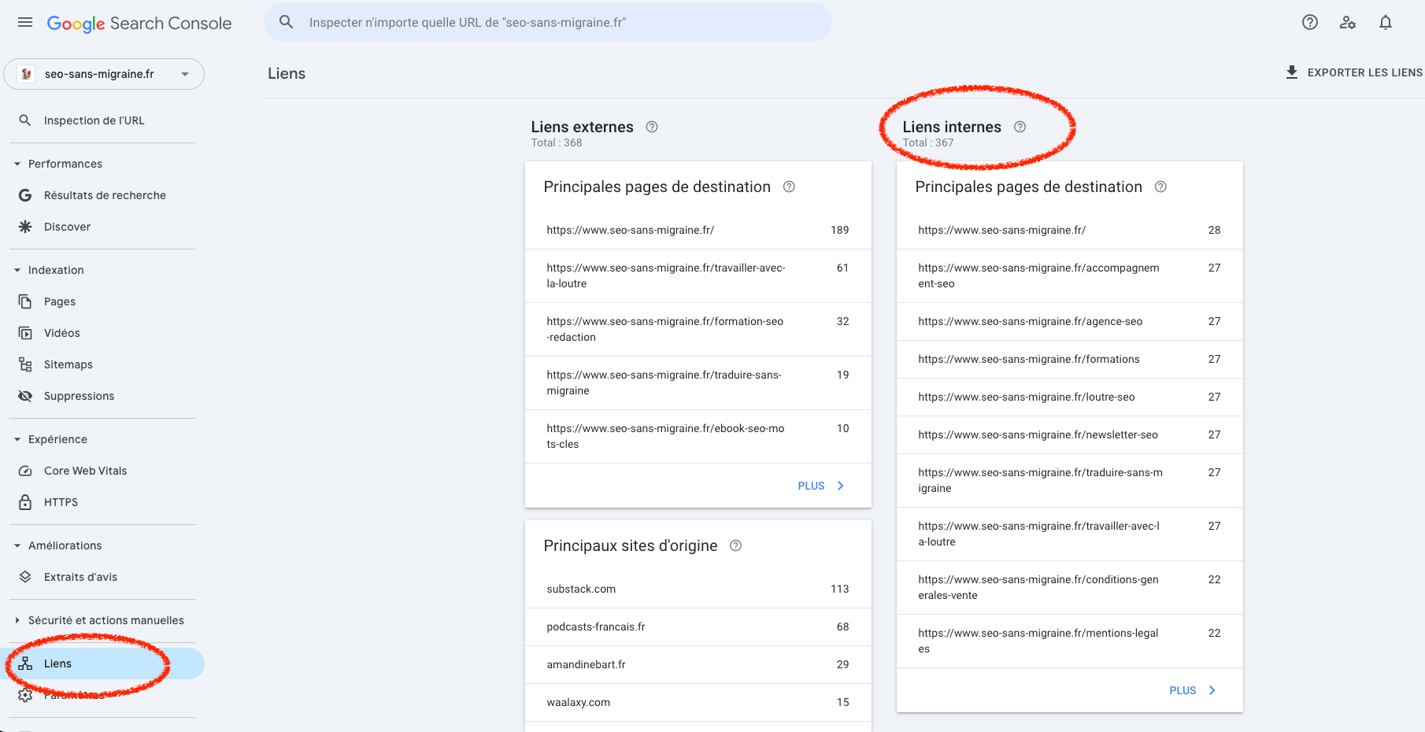
Task: Open Résultats de recherche report
Action: 102,195
